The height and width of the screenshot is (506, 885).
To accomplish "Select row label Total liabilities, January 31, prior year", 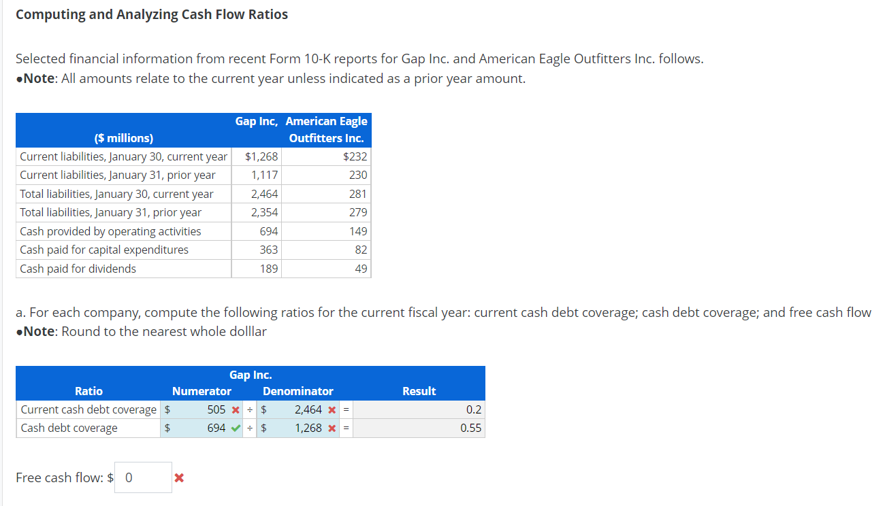I will click(111, 213).
